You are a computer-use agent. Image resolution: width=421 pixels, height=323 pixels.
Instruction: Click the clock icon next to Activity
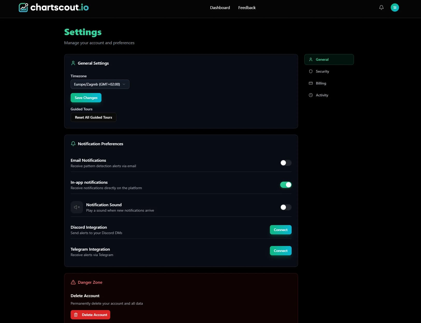click(x=311, y=95)
